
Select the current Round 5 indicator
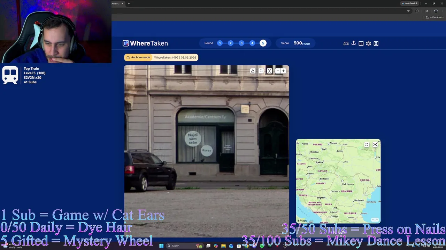(263, 43)
